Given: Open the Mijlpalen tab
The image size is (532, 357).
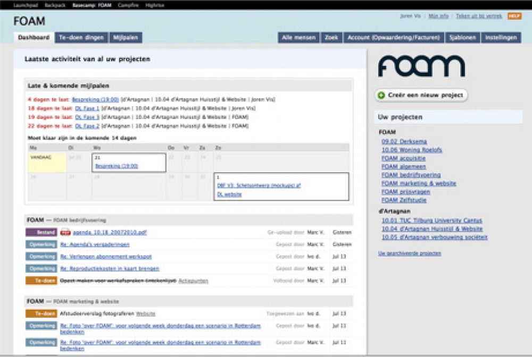Looking at the screenshot, I should click(x=126, y=37).
